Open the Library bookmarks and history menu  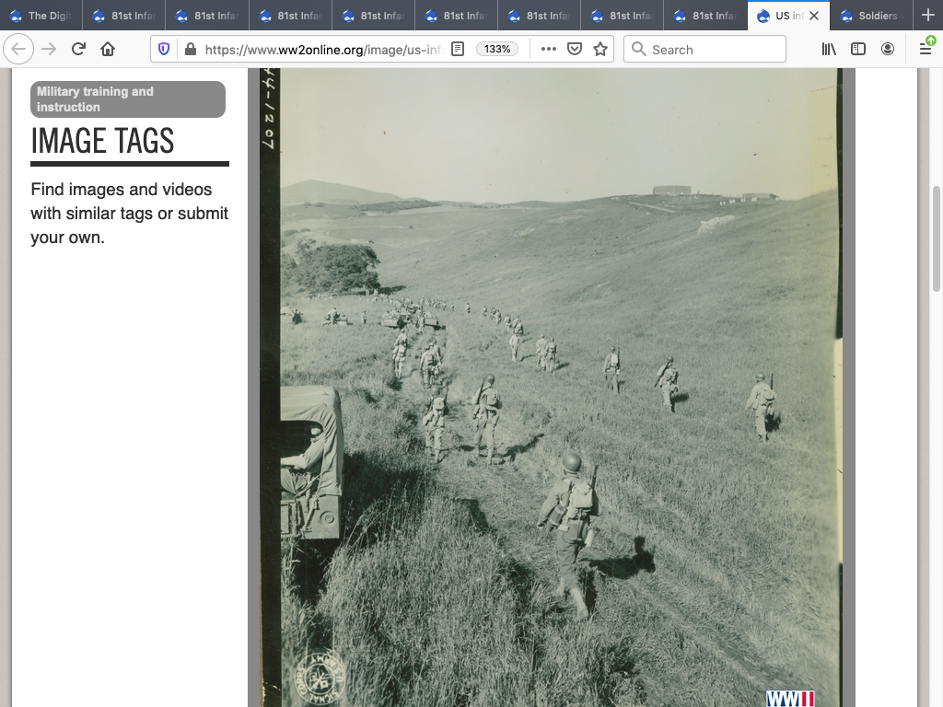(829, 50)
